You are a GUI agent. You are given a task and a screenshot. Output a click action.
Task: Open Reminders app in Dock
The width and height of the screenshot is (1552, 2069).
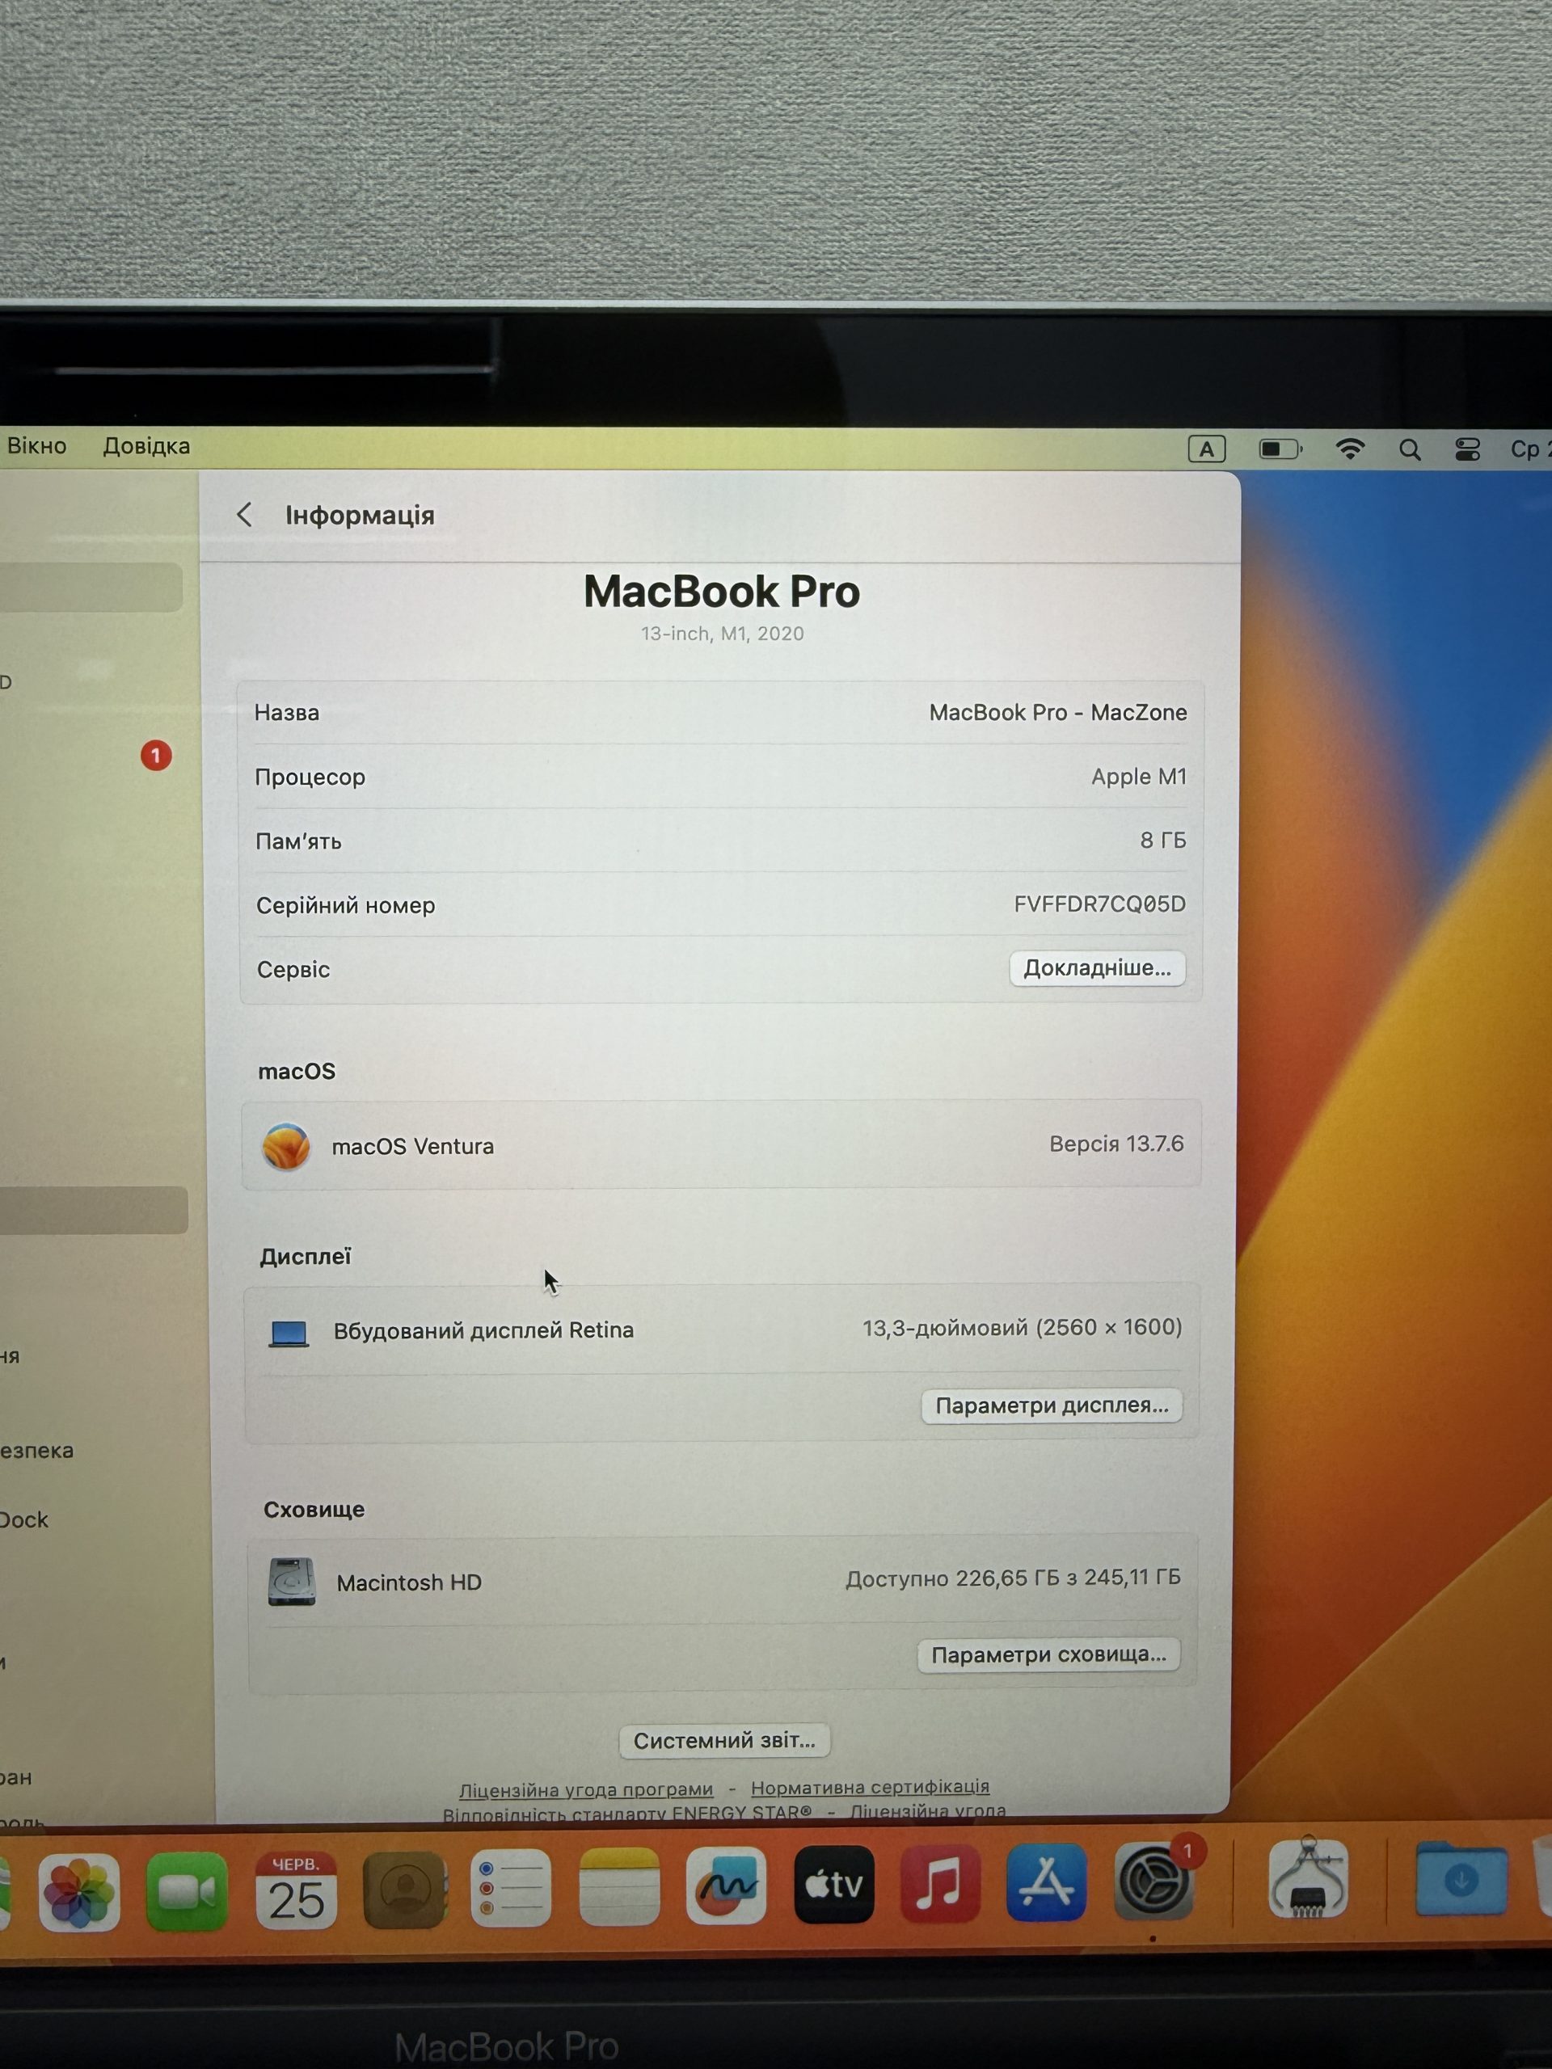[511, 1889]
